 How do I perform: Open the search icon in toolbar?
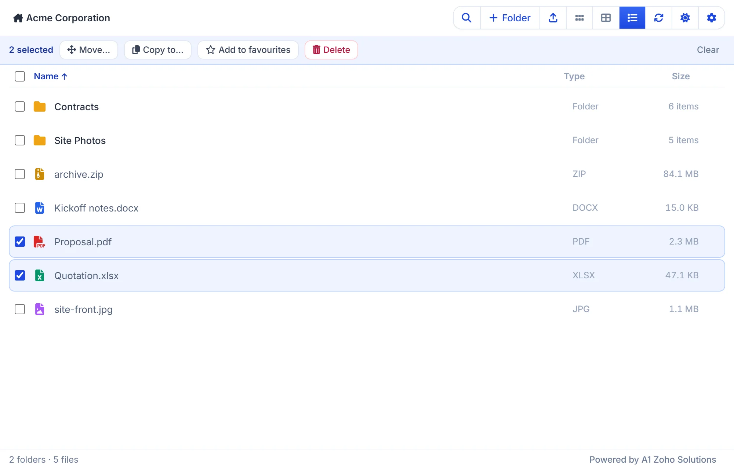(x=466, y=18)
